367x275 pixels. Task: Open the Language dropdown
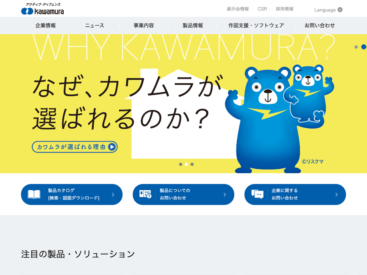coord(328,10)
